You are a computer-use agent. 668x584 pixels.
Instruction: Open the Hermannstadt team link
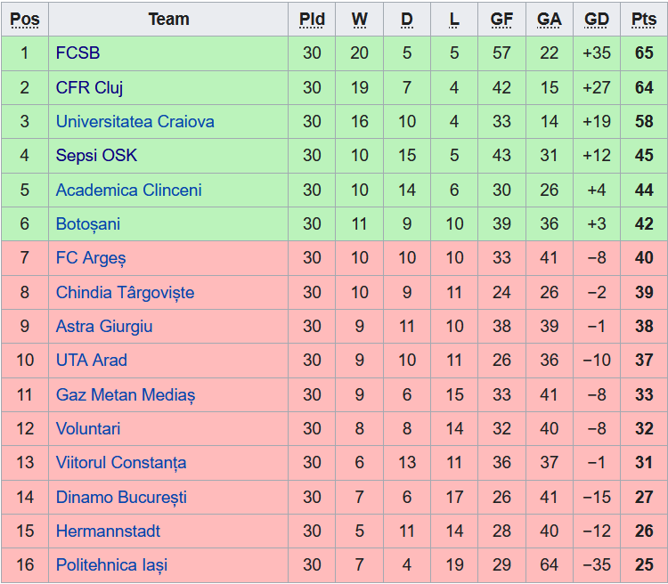coord(108,531)
